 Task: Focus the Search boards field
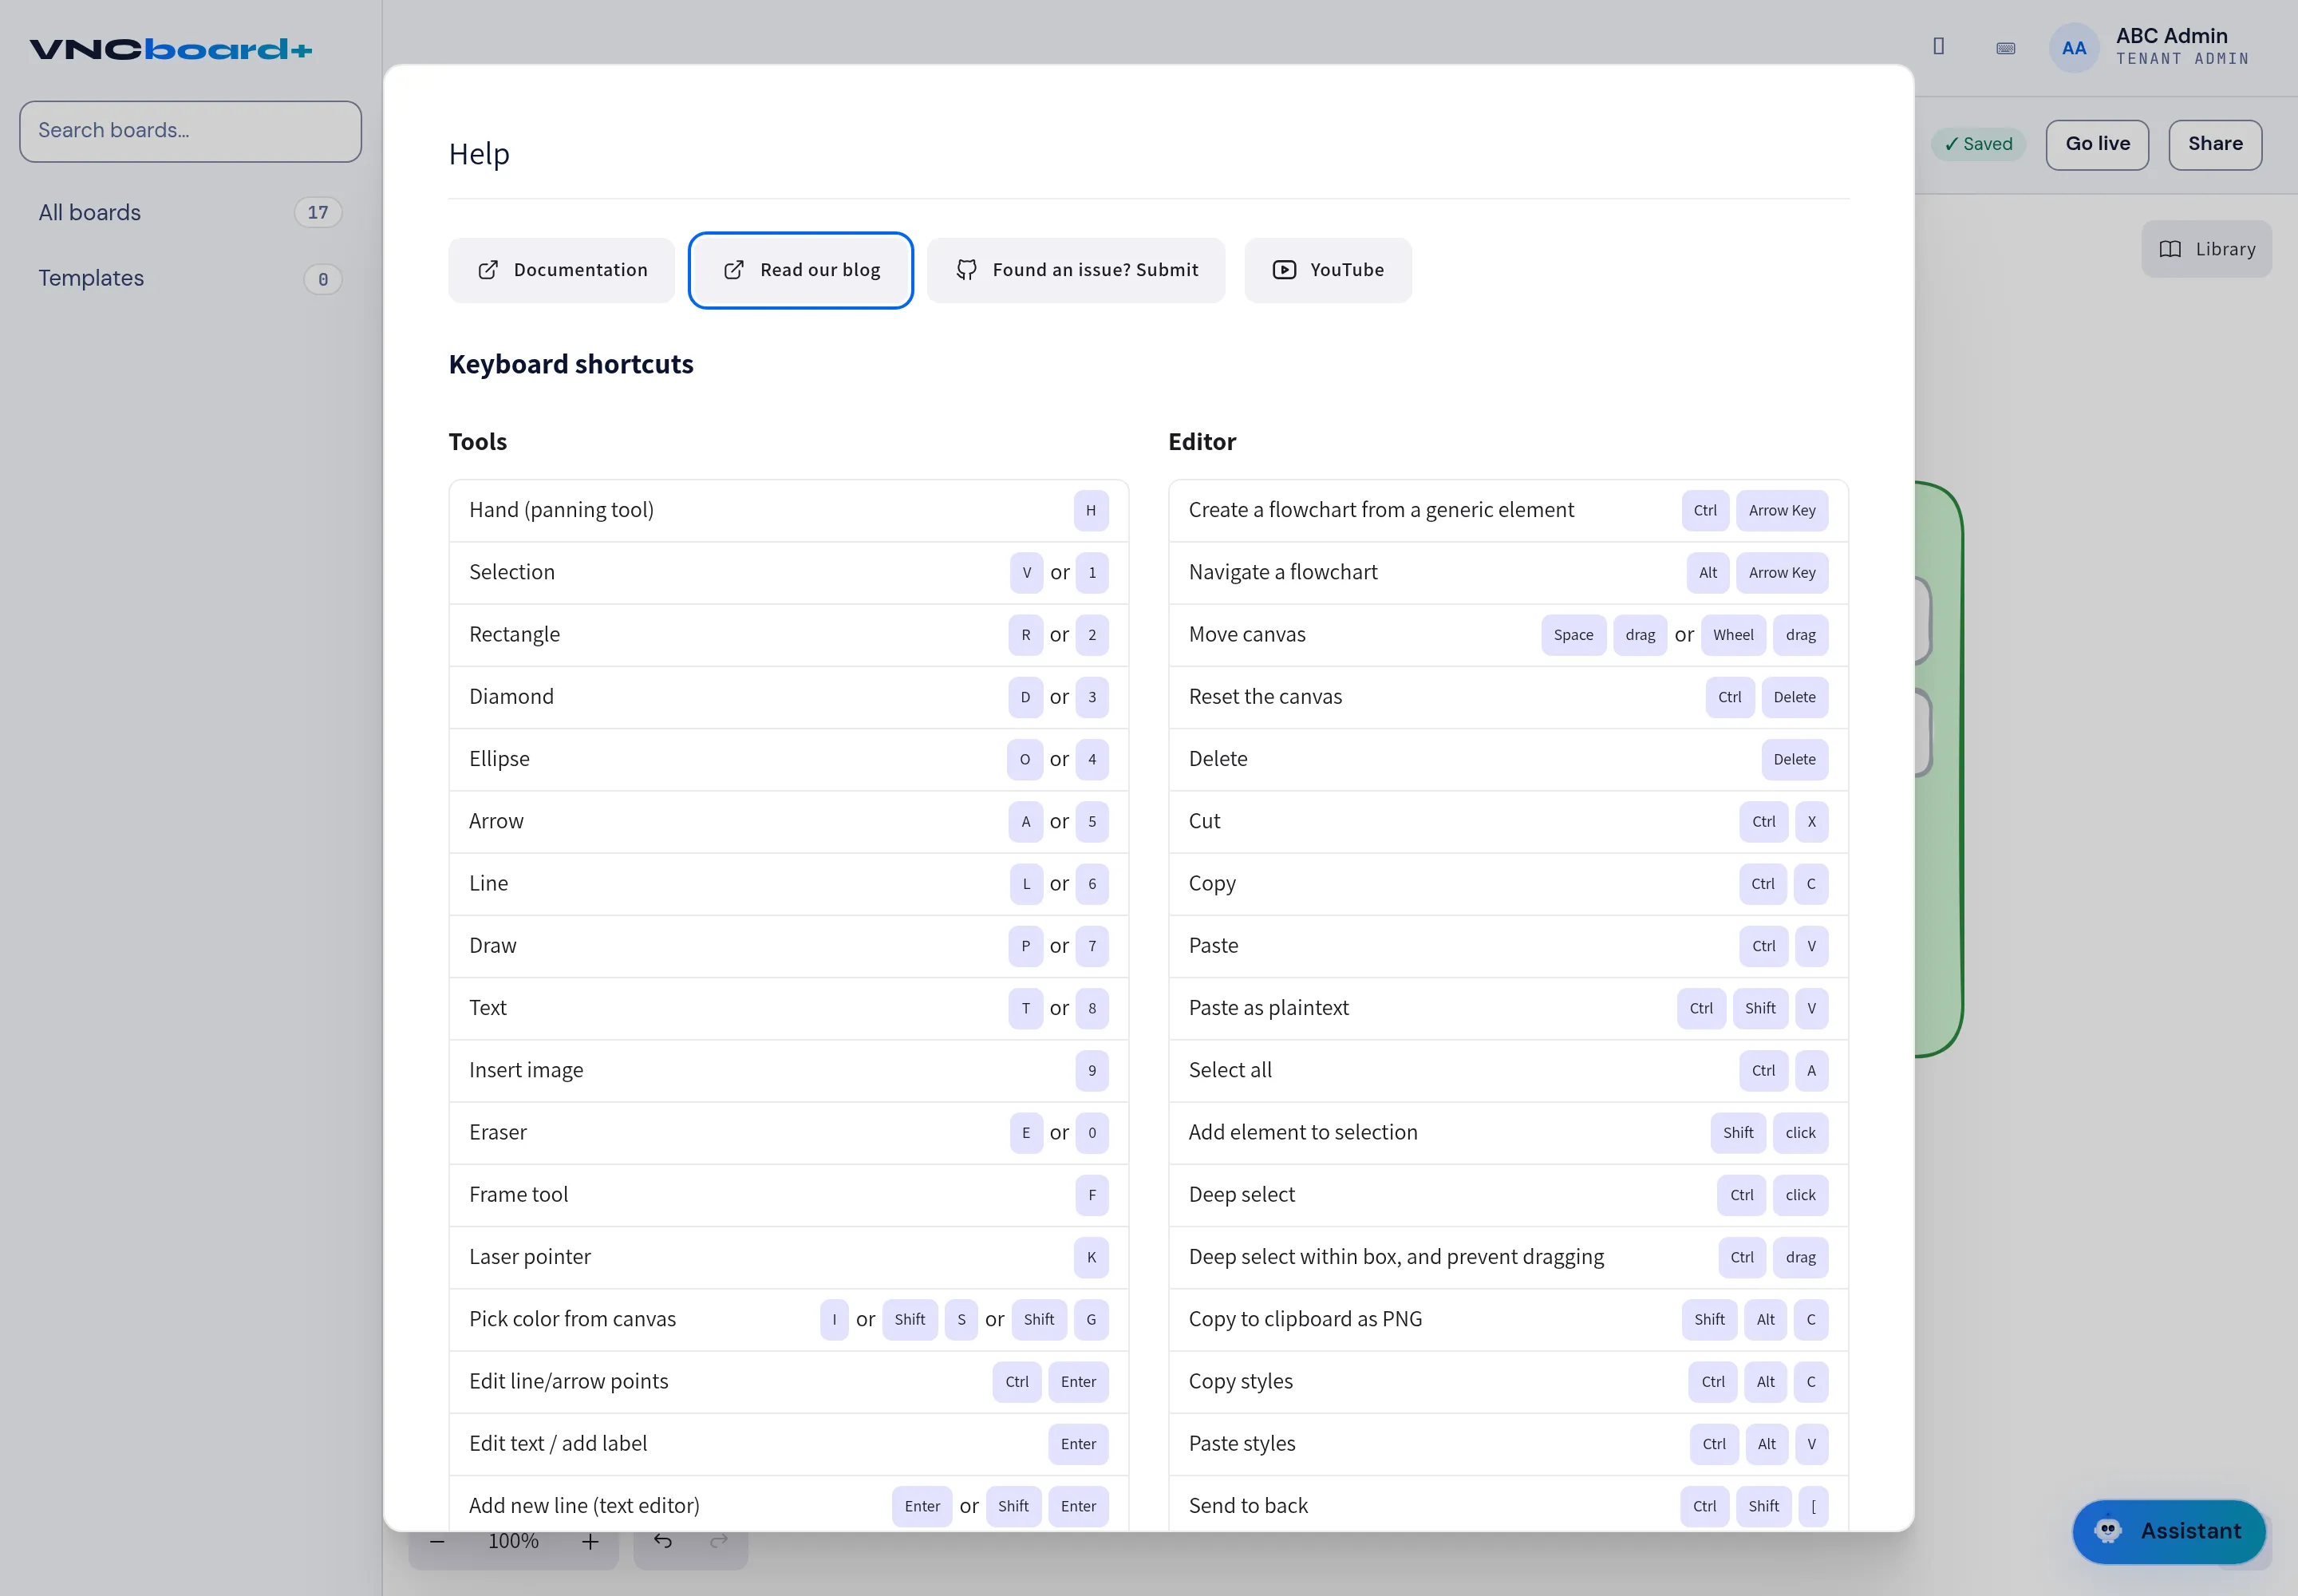click(190, 131)
